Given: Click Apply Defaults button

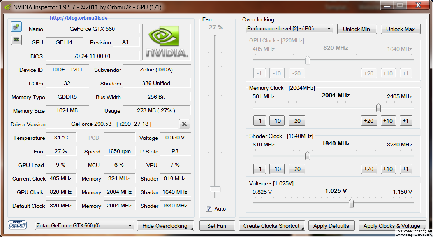Looking at the screenshot, I should pos(331,226).
